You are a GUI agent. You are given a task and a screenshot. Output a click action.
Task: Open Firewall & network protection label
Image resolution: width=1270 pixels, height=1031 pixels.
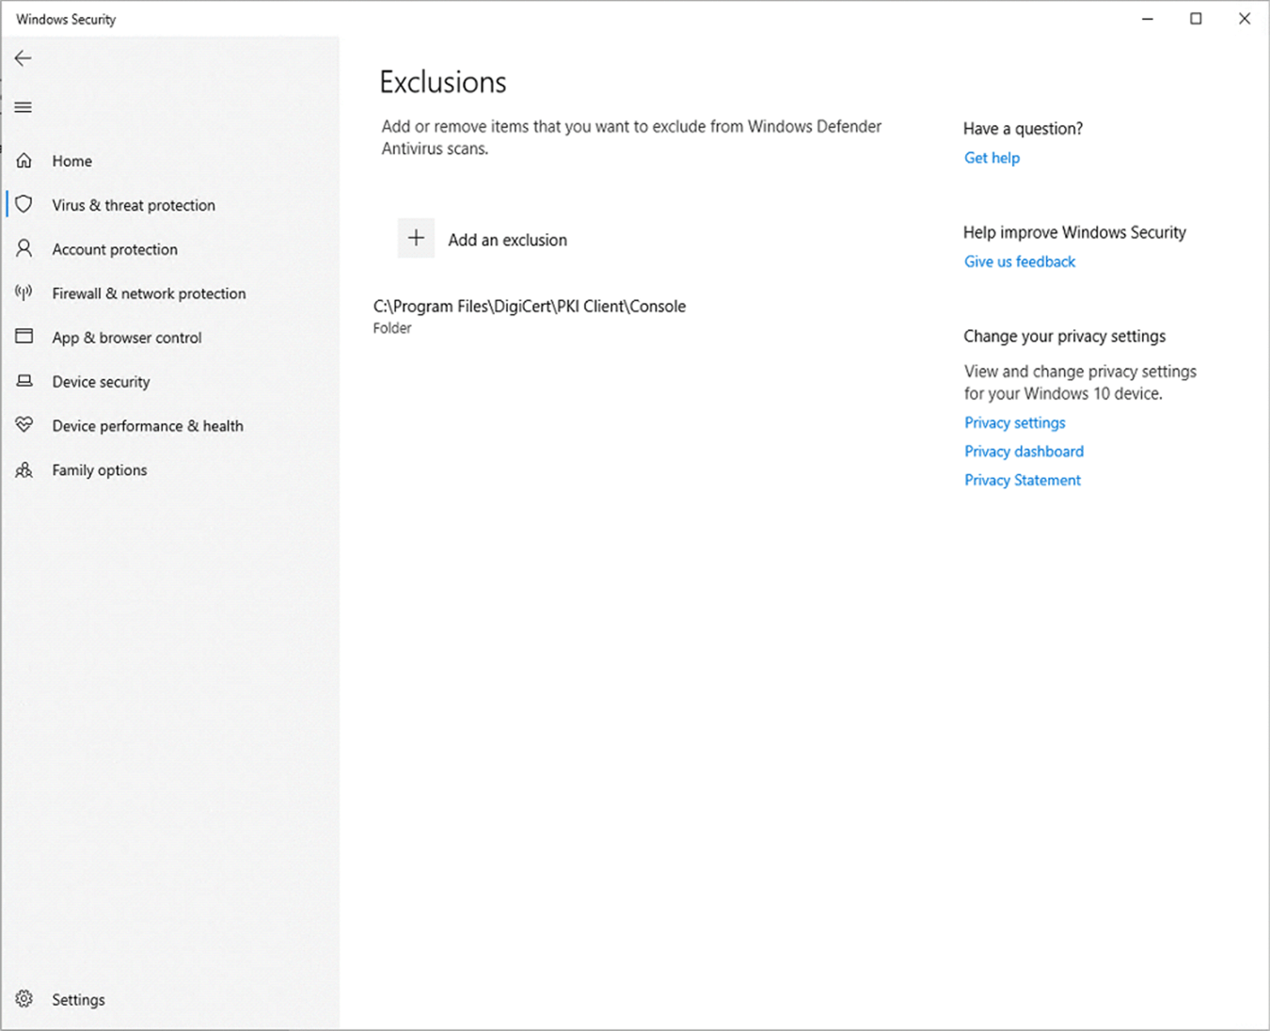click(x=149, y=293)
